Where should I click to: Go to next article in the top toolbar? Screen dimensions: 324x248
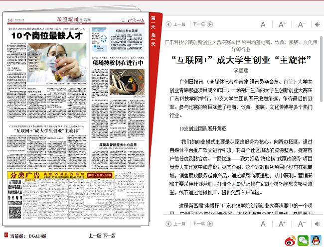click(203, 24)
